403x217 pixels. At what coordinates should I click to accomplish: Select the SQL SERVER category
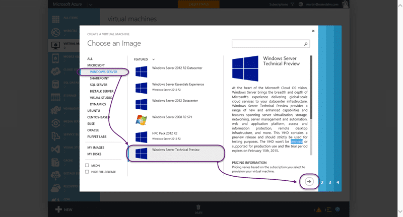pyautogui.click(x=98, y=85)
